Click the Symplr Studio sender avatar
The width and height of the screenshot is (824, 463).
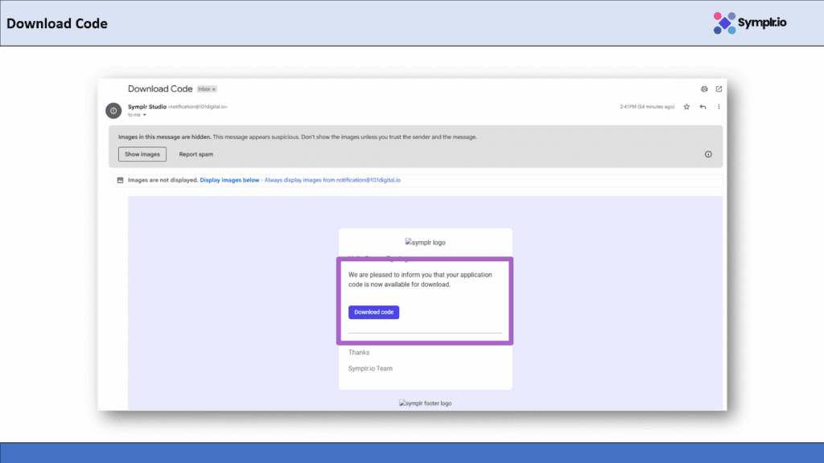(x=113, y=110)
